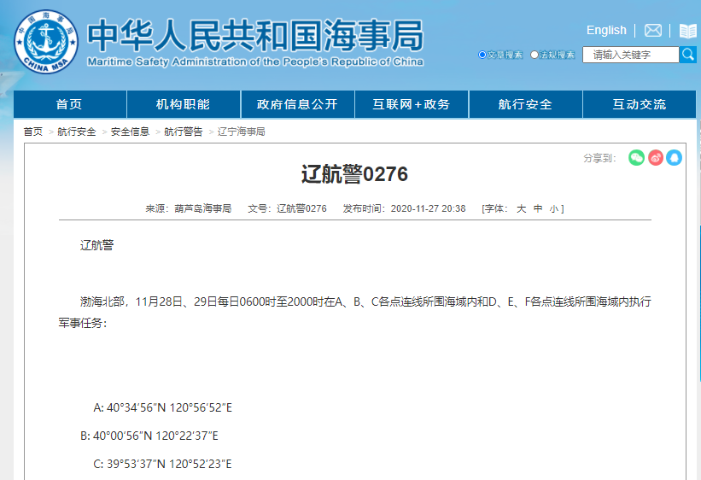
Task: Click the source text 葫芦岛海事局
Action: [203, 208]
